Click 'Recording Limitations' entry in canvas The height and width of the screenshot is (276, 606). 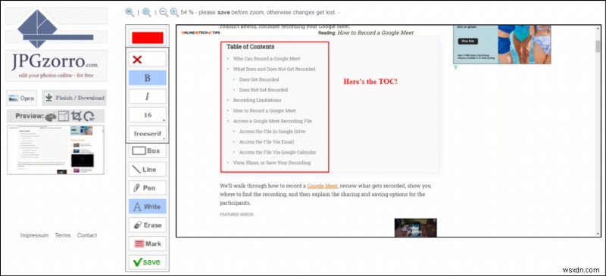pyautogui.click(x=257, y=100)
